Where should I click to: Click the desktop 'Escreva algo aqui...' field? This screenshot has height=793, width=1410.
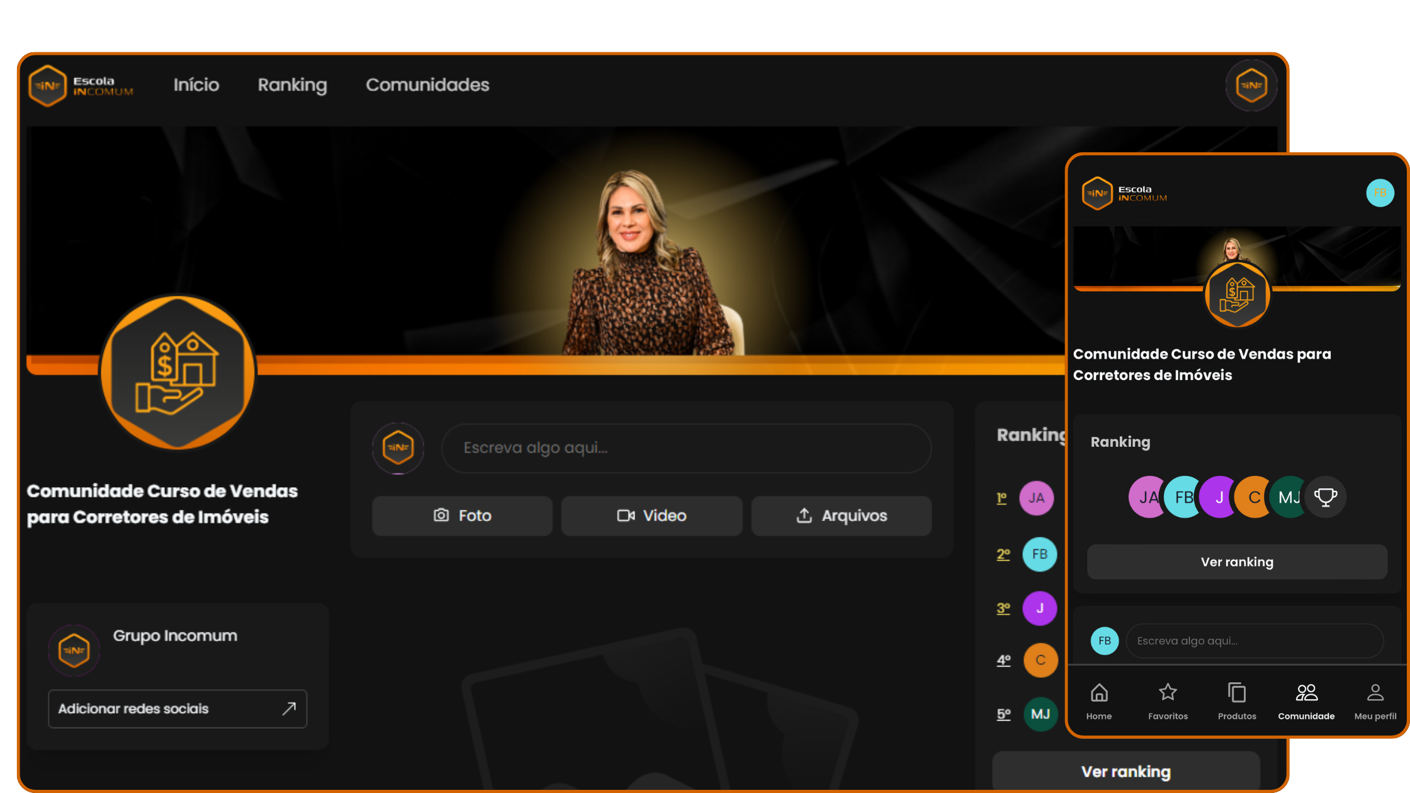[685, 448]
